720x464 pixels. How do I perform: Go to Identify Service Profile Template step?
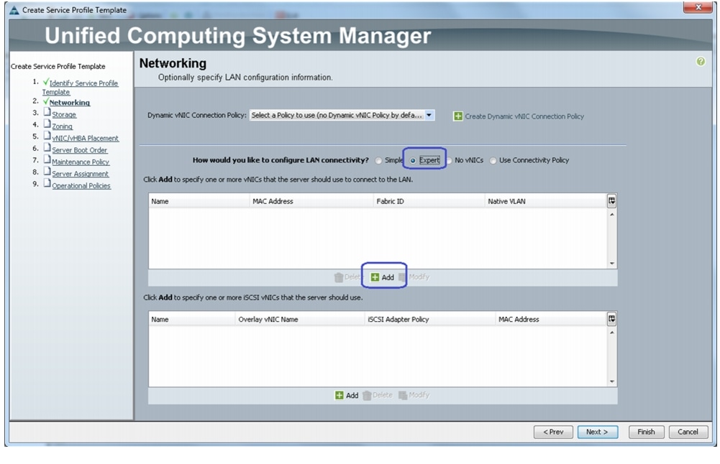click(80, 87)
